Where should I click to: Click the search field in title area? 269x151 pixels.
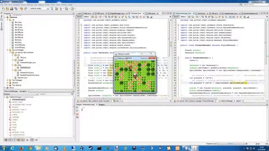254,5
